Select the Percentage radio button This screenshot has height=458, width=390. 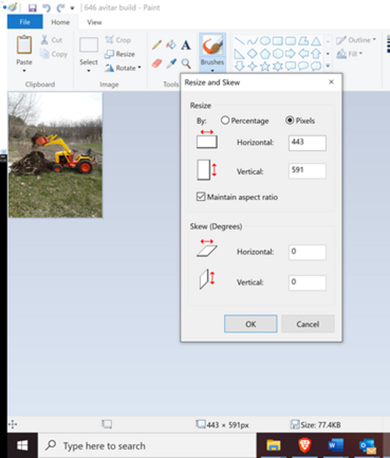(225, 120)
